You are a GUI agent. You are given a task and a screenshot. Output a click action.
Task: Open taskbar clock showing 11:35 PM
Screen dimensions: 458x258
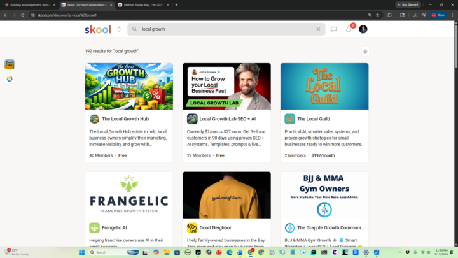(441, 252)
